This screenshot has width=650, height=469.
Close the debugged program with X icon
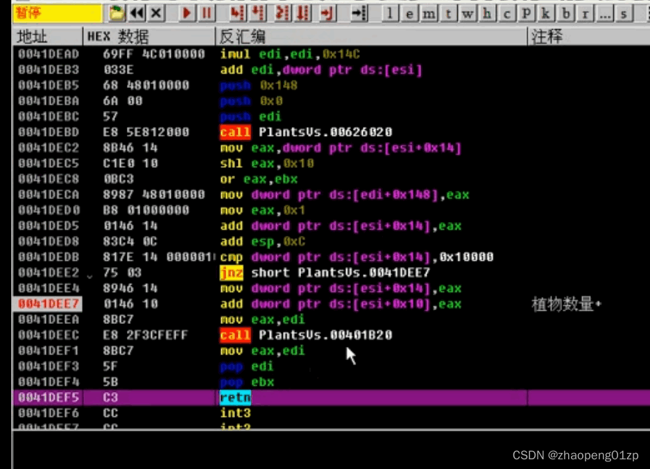156,13
